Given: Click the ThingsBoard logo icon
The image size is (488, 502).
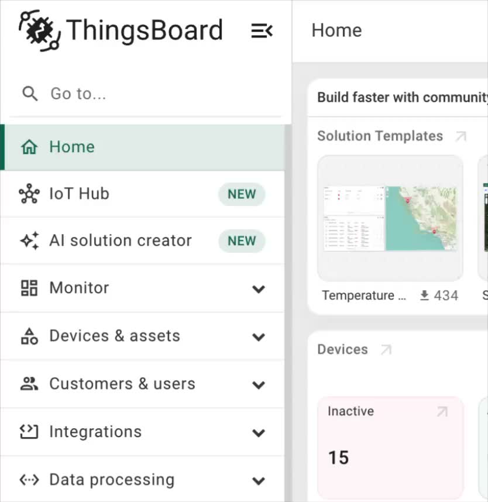Looking at the screenshot, I should [39, 30].
